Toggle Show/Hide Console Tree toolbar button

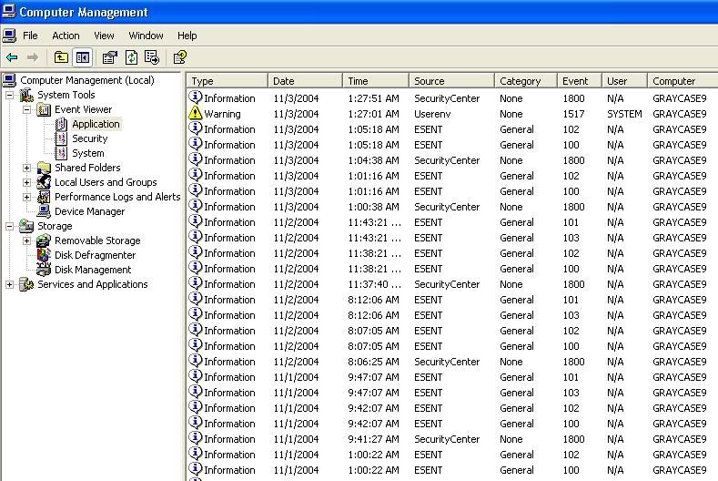pyautogui.click(x=83, y=57)
